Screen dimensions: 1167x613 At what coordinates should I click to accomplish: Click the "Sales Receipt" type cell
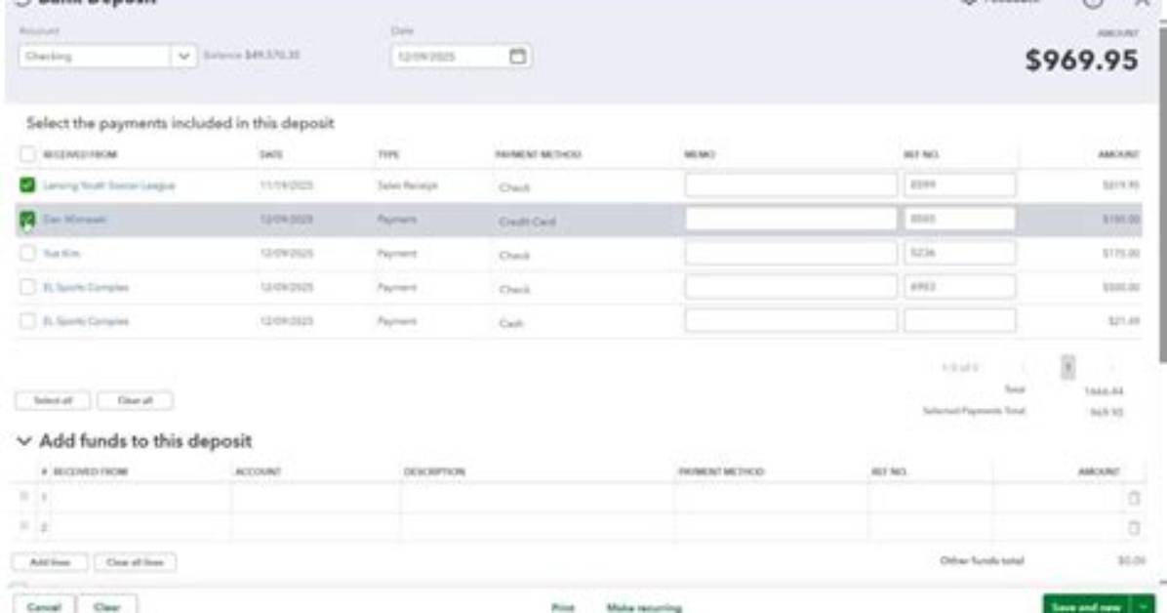tap(407, 185)
